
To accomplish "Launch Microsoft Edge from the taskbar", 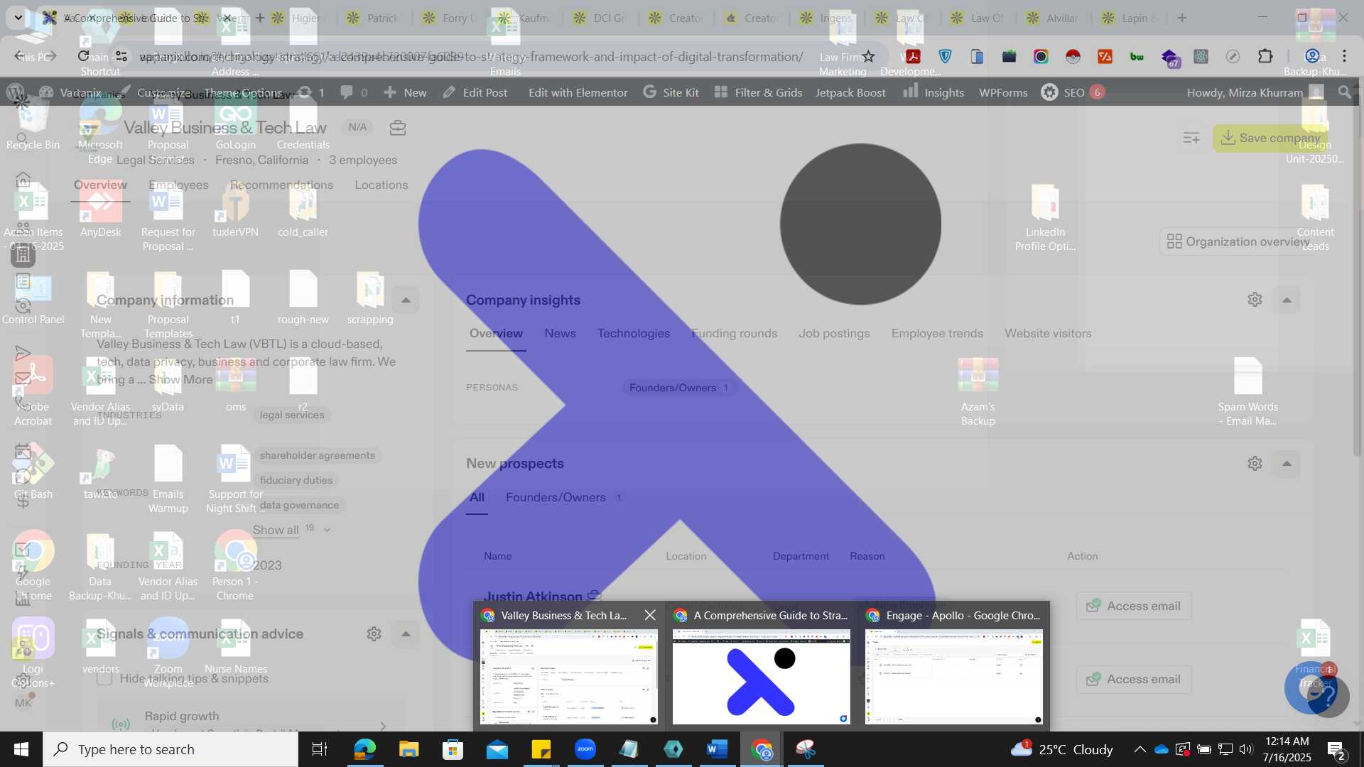I will click(x=364, y=749).
